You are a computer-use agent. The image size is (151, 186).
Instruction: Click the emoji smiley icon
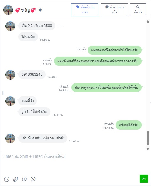[x=7, y=179]
